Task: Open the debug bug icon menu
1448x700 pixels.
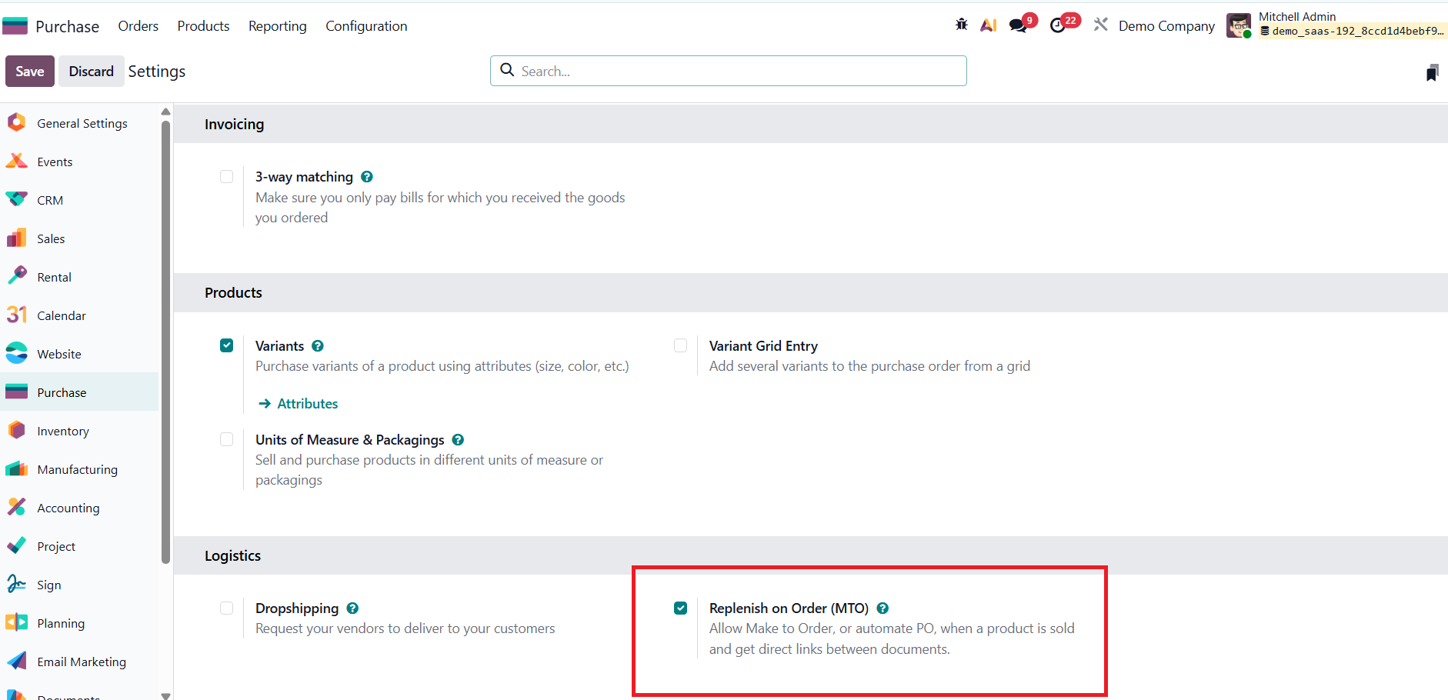Action: (961, 25)
